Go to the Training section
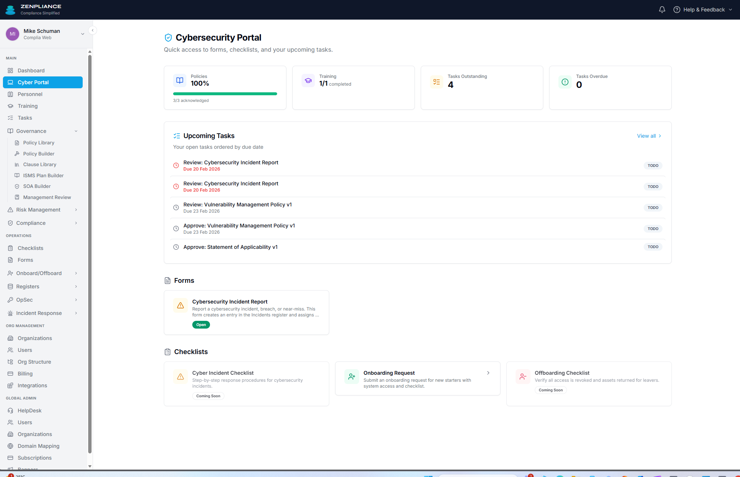This screenshot has height=477, width=740. point(28,106)
